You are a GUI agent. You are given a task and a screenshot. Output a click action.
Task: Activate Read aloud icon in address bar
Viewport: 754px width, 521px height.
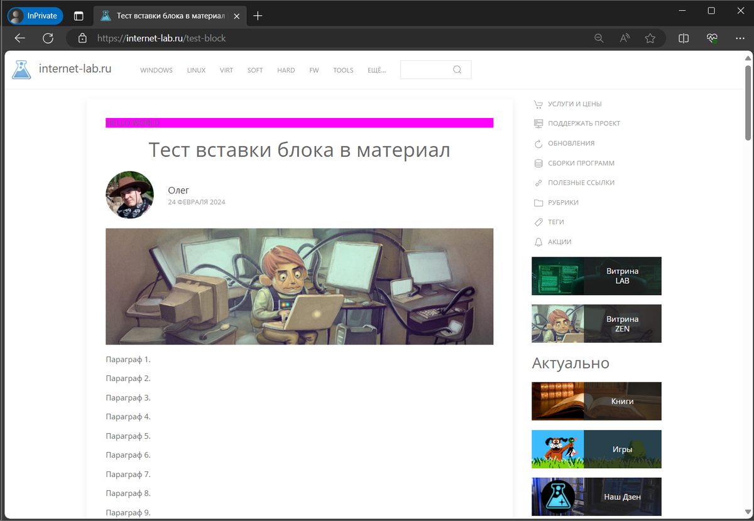click(625, 38)
